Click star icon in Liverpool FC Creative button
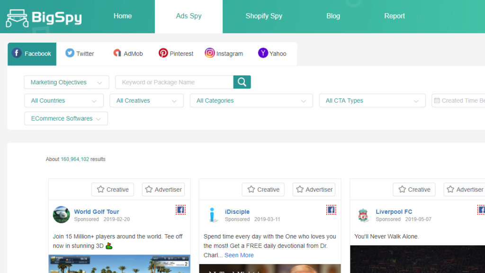The height and width of the screenshot is (273, 485). coord(402,189)
